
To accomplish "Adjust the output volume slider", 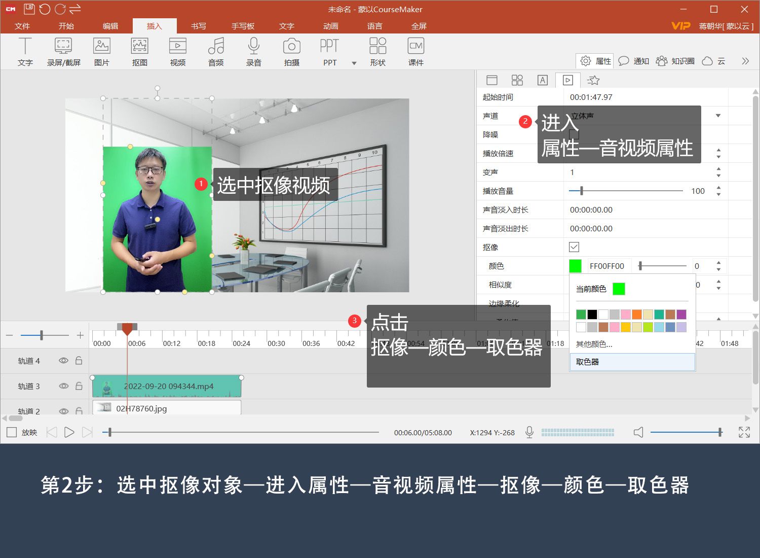I will pos(687,432).
